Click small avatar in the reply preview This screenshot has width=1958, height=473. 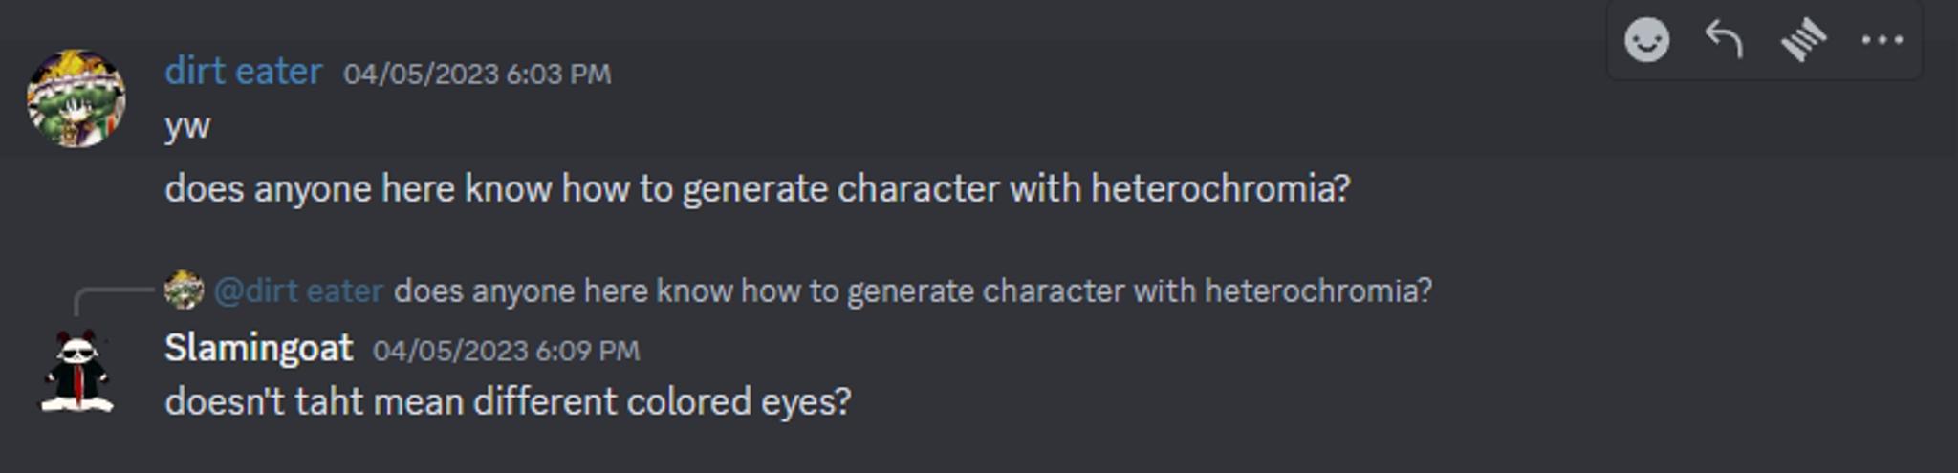[x=184, y=290]
